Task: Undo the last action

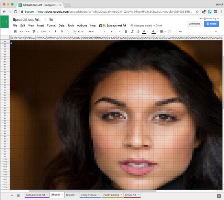Action: pos(21,31)
